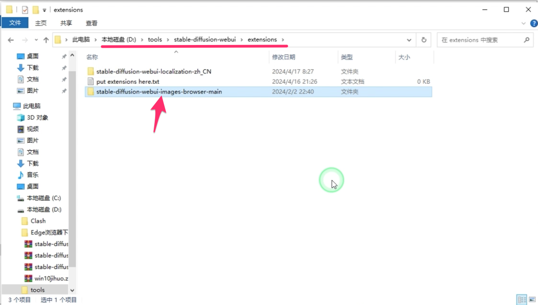
Task: Open pinned 图片 in quick access
Action: tap(32, 90)
